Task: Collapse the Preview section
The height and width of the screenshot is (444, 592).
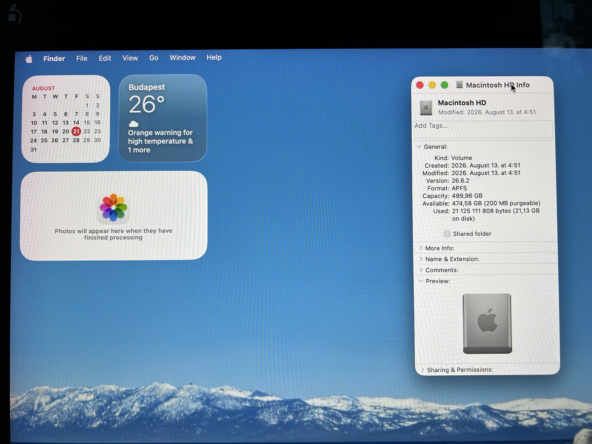Action: (421, 281)
